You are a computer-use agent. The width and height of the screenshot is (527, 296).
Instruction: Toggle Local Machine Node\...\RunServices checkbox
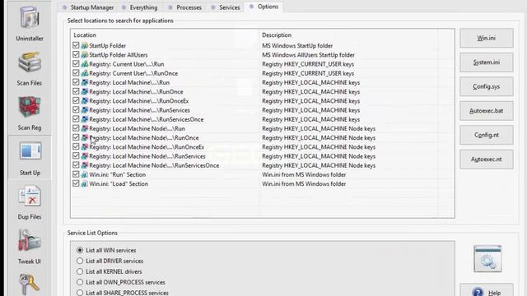pyautogui.click(x=76, y=155)
